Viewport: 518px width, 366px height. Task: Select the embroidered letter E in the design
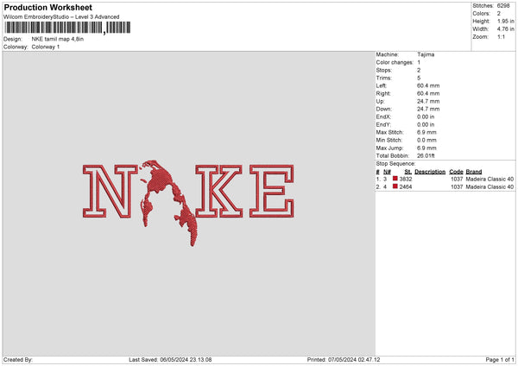(x=272, y=192)
